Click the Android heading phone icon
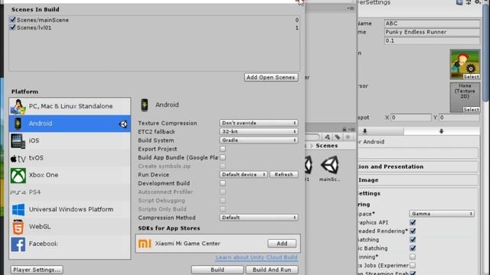The image size is (490, 275). [x=145, y=105]
